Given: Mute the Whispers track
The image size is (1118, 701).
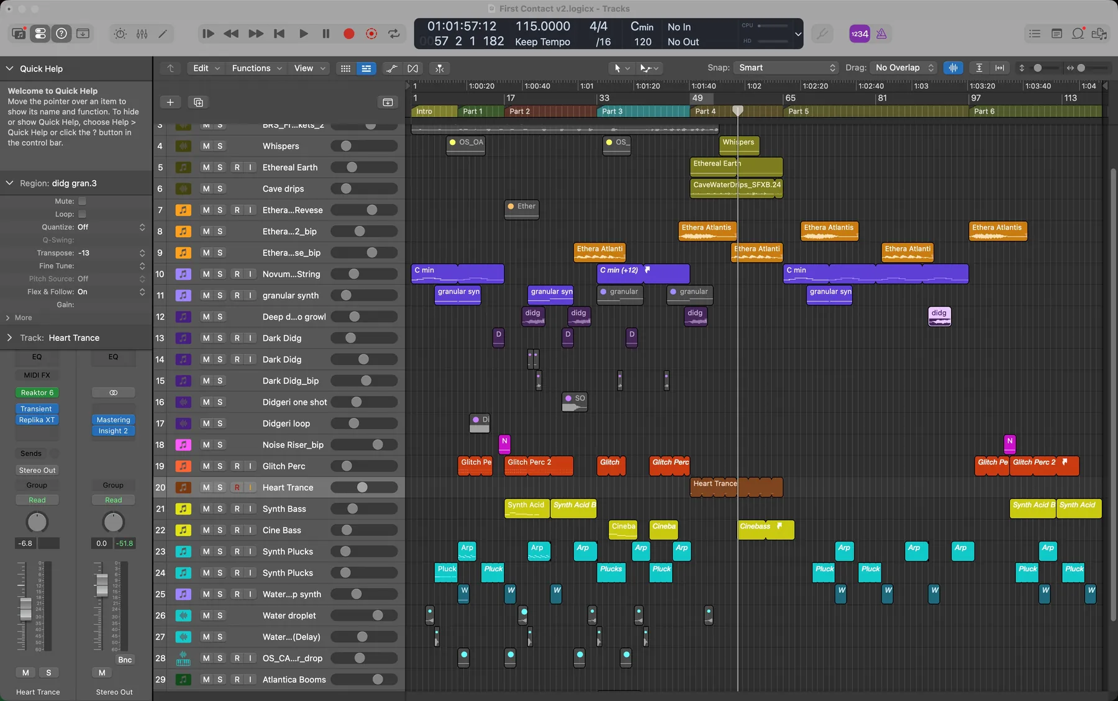Looking at the screenshot, I should pyautogui.click(x=206, y=146).
